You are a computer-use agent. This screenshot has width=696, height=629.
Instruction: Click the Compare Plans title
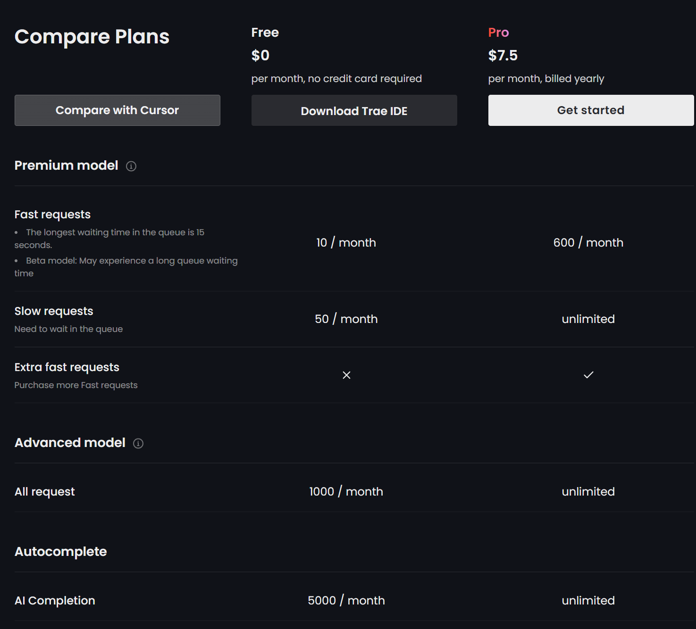click(x=92, y=37)
